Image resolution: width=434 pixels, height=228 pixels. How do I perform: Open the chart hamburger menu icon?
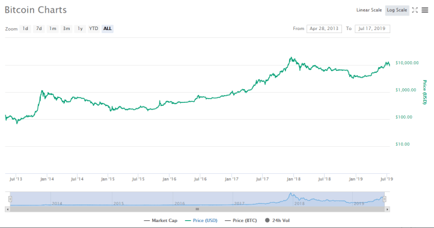coord(425,10)
